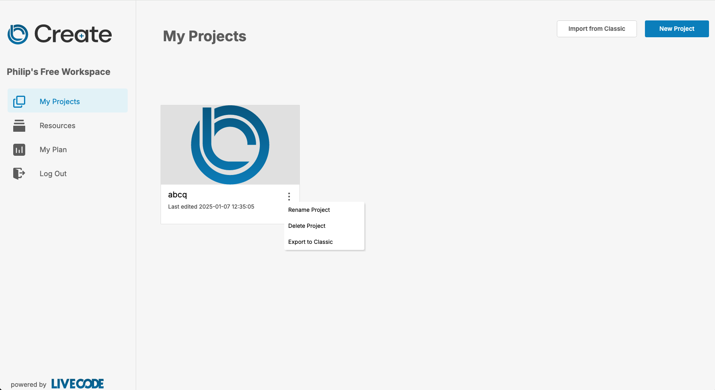715x390 pixels.
Task: Click the Create logo icon
Action: (x=18, y=34)
